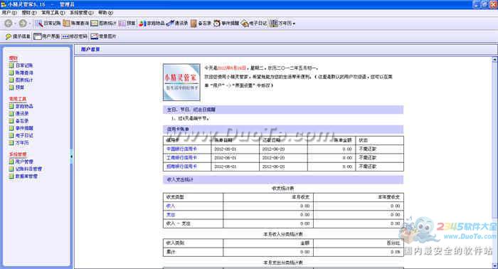Viewport: 498px width, 269px height.
Task: Click the back navigation arrow button
Action: (9, 23)
